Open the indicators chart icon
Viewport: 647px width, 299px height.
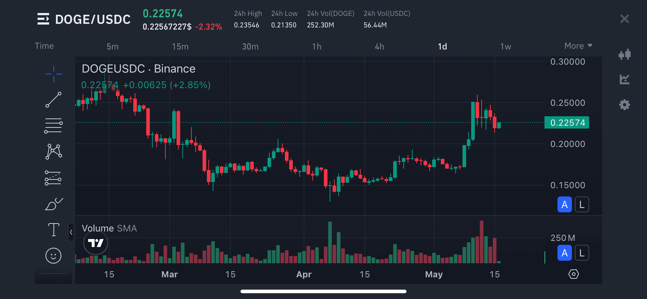click(x=625, y=79)
